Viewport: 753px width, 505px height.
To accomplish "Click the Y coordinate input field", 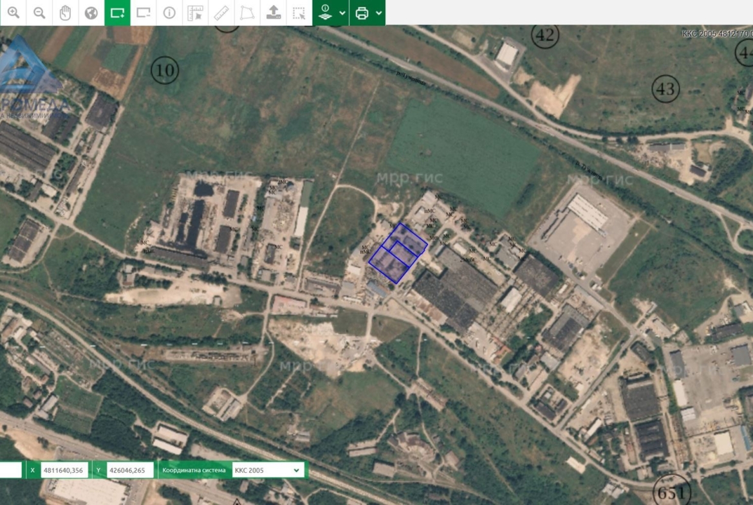I will [x=130, y=470].
